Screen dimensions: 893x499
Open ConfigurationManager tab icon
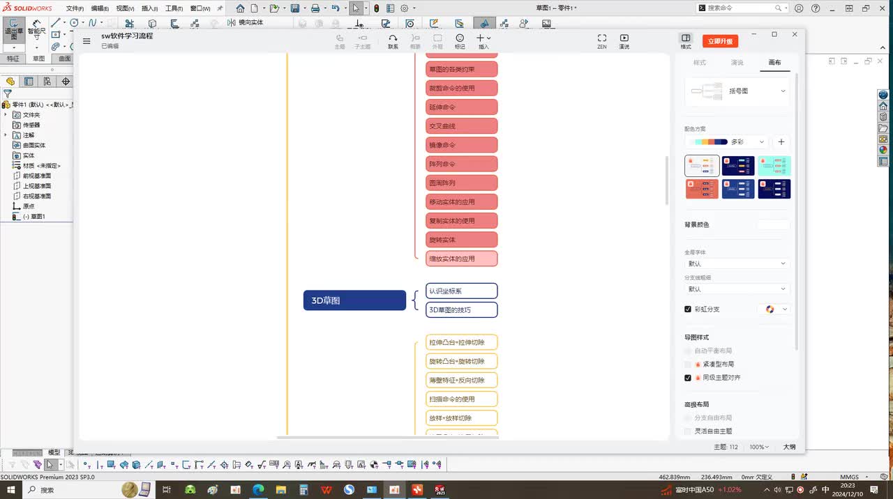(47, 82)
